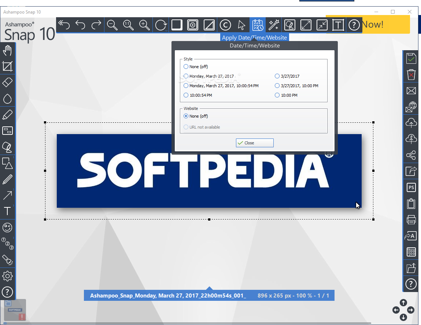Select the hand pan tool
The height and width of the screenshot is (325, 421).
[x=8, y=50]
